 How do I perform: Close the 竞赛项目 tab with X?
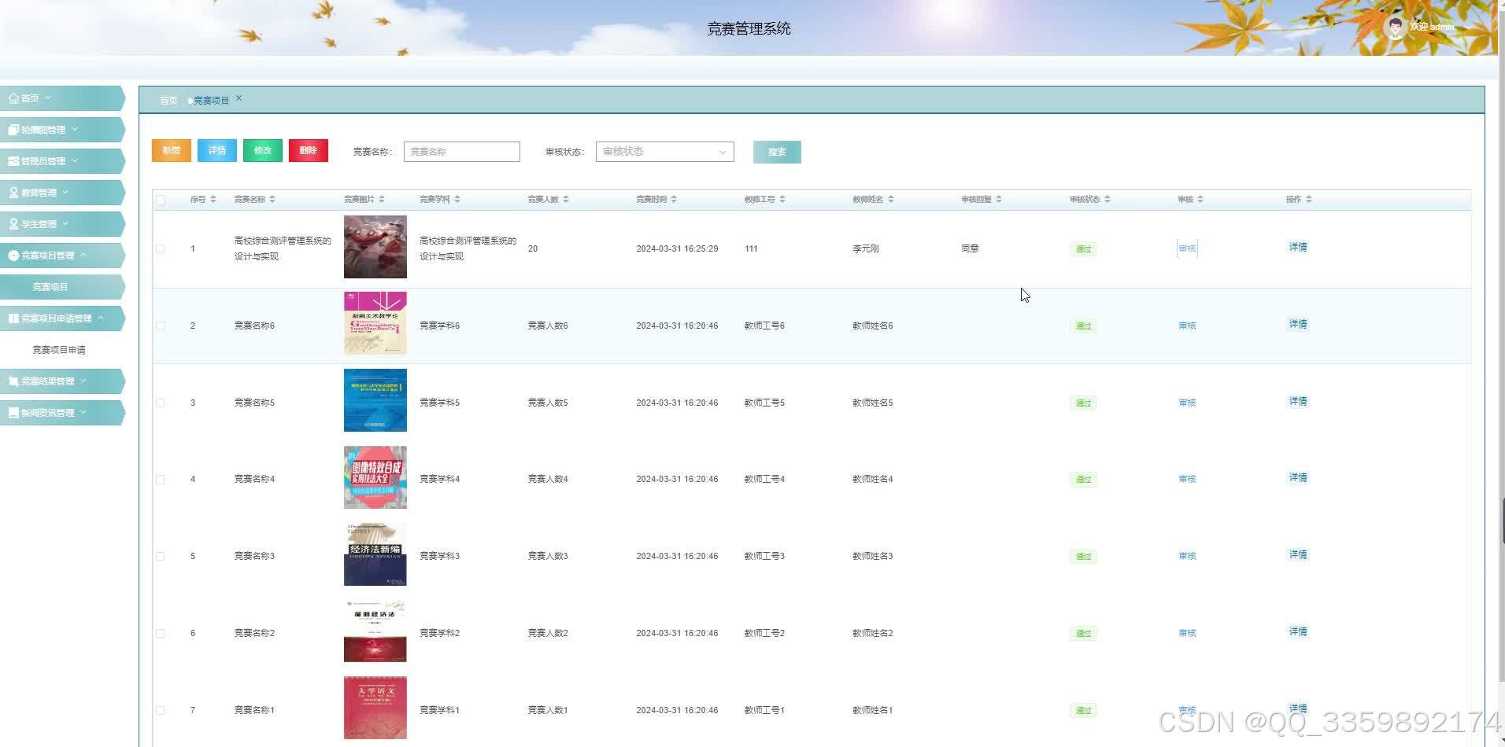[x=239, y=98]
